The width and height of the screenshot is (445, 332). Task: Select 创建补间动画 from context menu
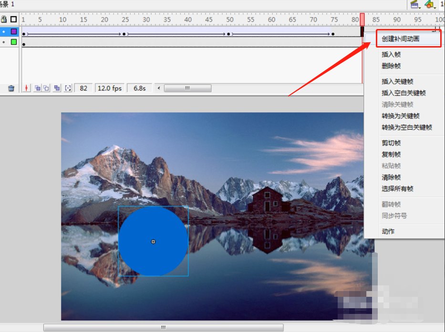point(401,39)
